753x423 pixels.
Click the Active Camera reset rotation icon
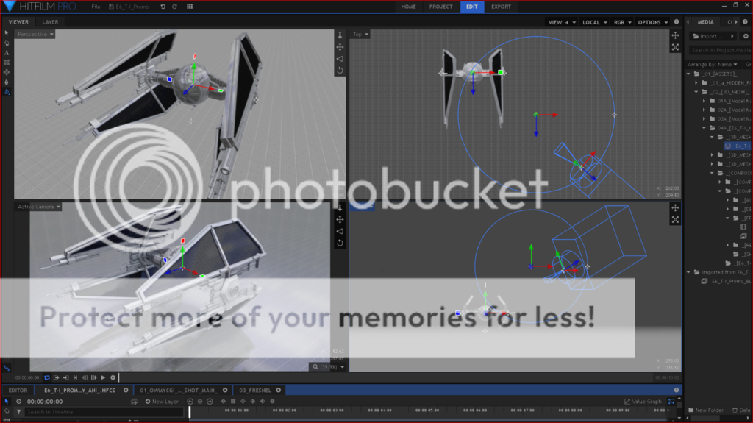(x=340, y=243)
